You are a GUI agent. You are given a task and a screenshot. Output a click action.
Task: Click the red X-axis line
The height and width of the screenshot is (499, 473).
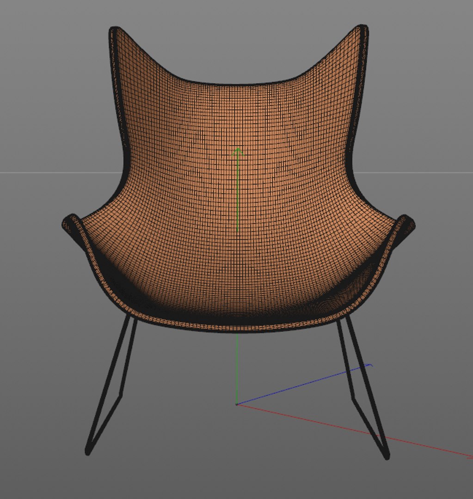[x=355, y=431]
